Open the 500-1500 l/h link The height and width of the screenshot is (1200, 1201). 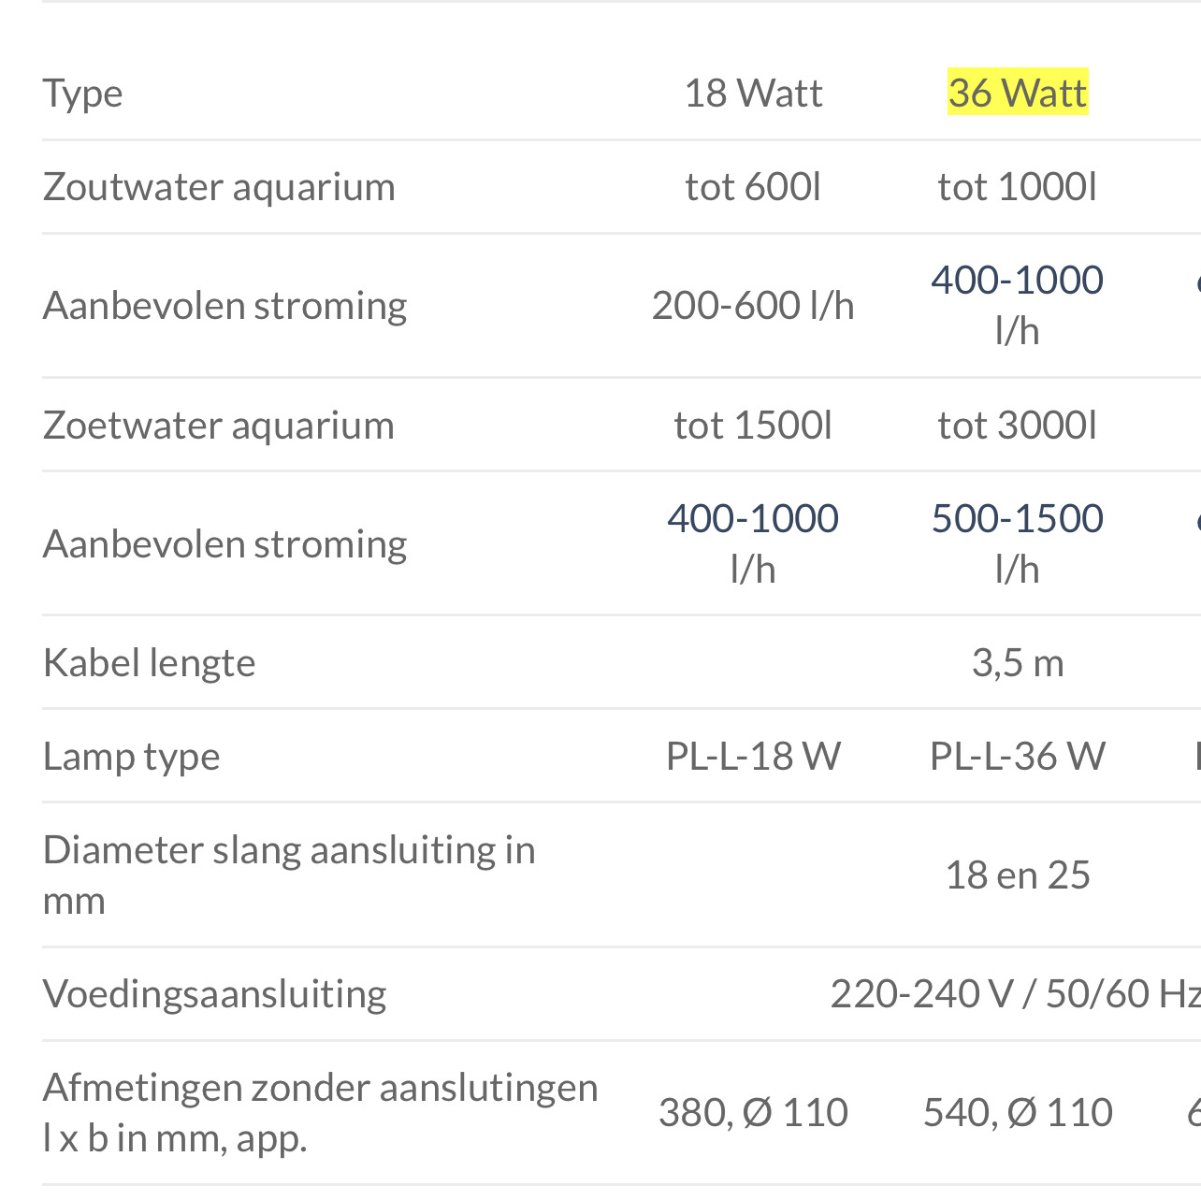coord(1018,518)
